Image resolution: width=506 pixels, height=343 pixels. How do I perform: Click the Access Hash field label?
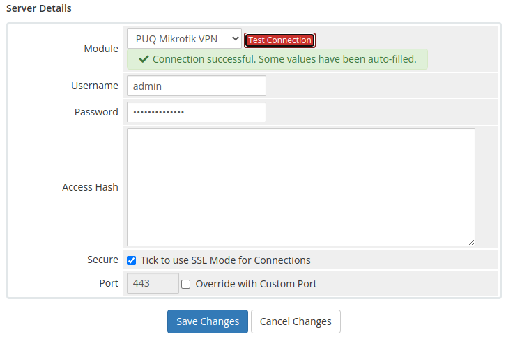[90, 187]
